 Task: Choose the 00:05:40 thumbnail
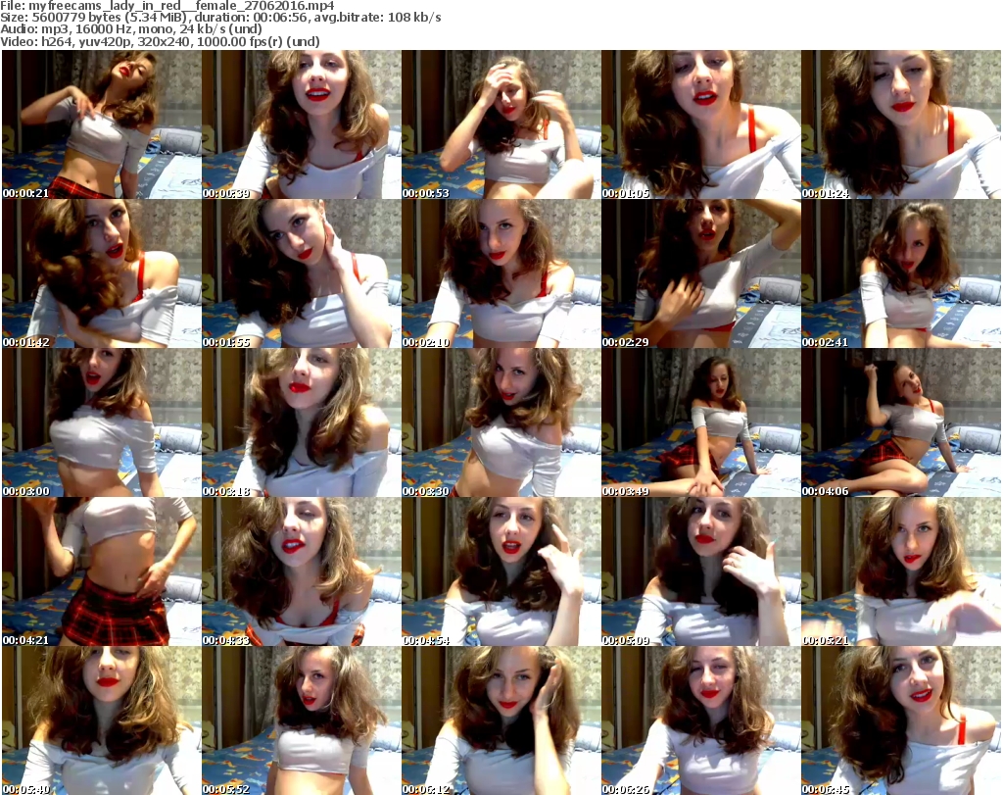(x=102, y=720)
